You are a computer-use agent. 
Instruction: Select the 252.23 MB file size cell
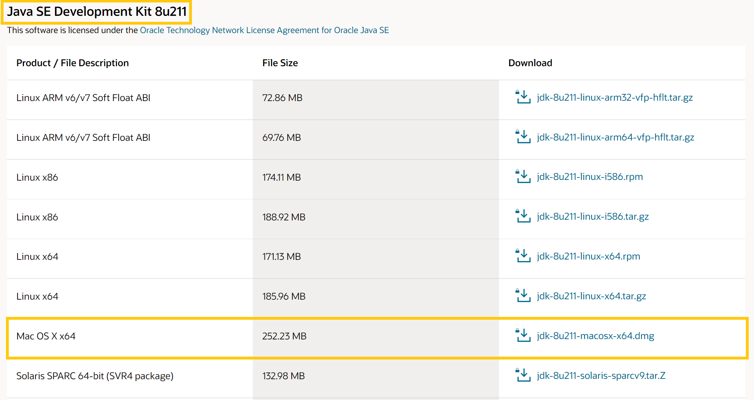tap(376, 336)
